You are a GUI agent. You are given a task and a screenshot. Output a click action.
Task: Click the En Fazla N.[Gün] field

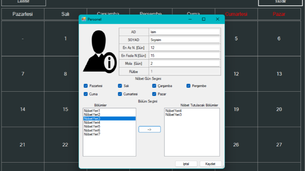pyautogui.click(x=185, y=56)
